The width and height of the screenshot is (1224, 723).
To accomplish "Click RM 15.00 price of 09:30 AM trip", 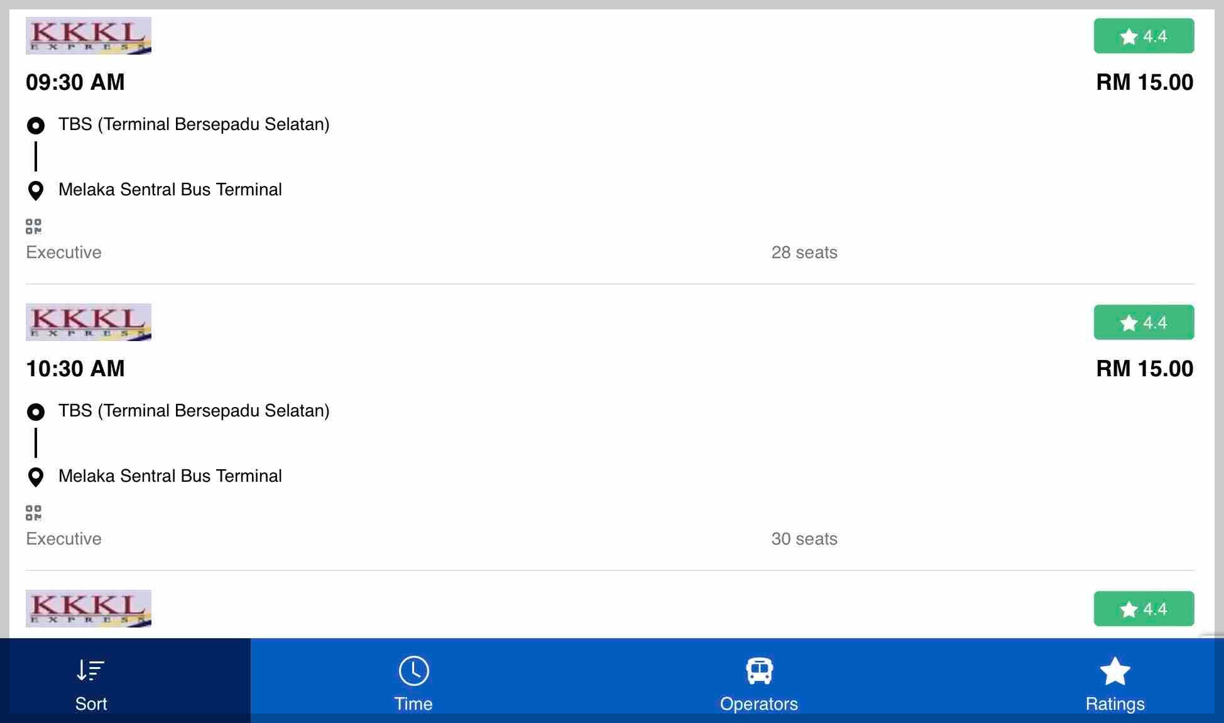I will tap(1144, 82).
